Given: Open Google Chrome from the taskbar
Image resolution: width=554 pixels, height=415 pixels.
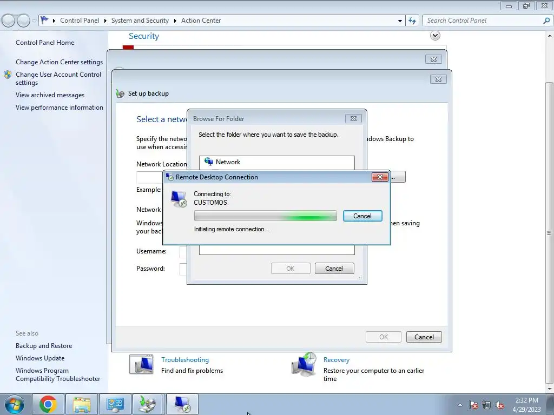Looking at the screenshot, I should pyautogui.click(x=48, y=404).
